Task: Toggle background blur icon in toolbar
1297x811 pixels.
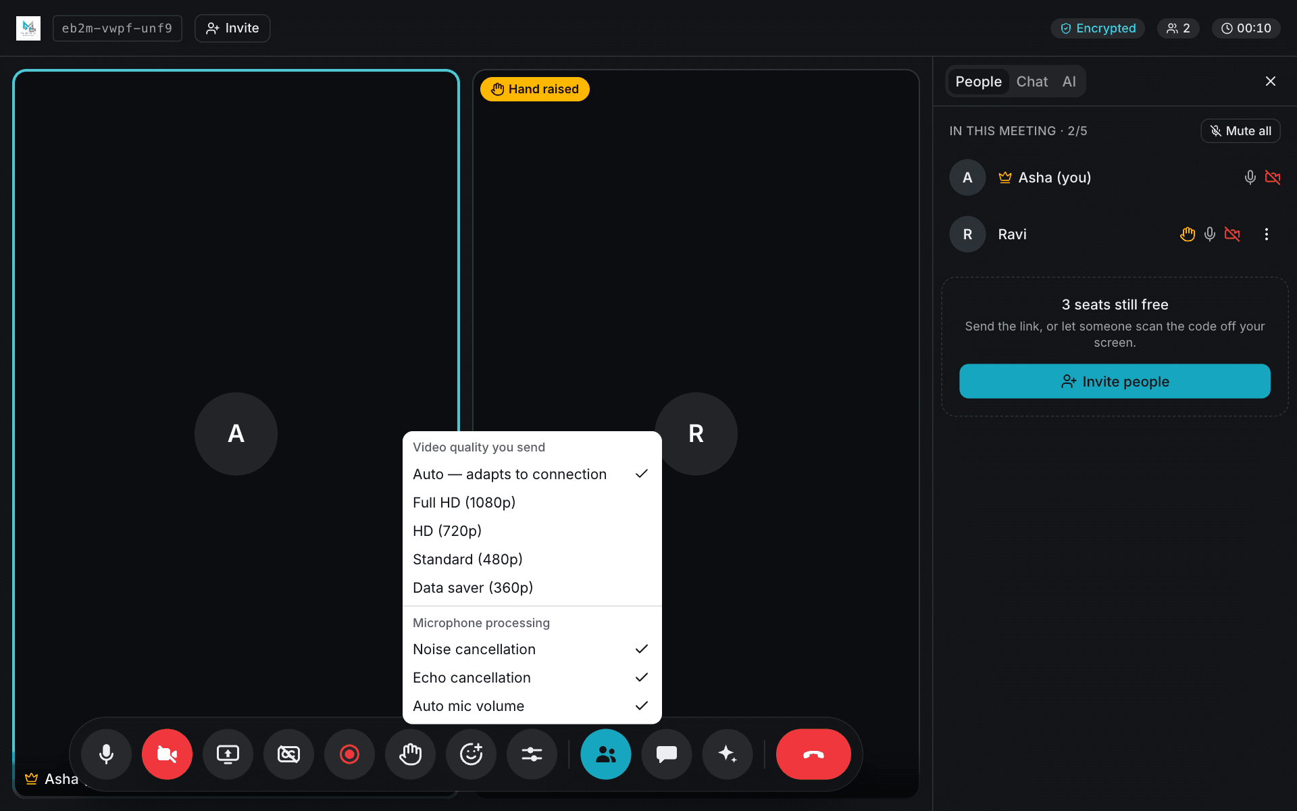Action: click(288, 754)
